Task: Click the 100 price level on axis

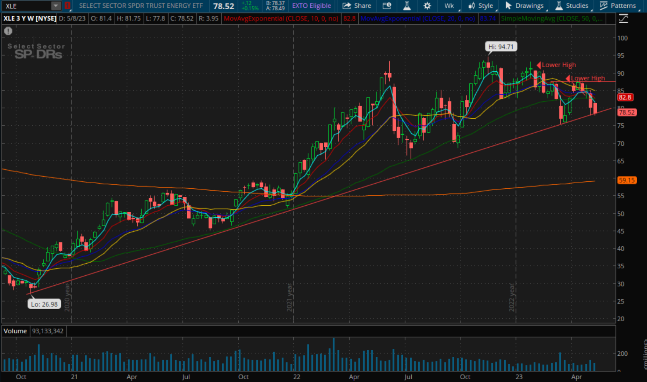Action: (623, 38)
